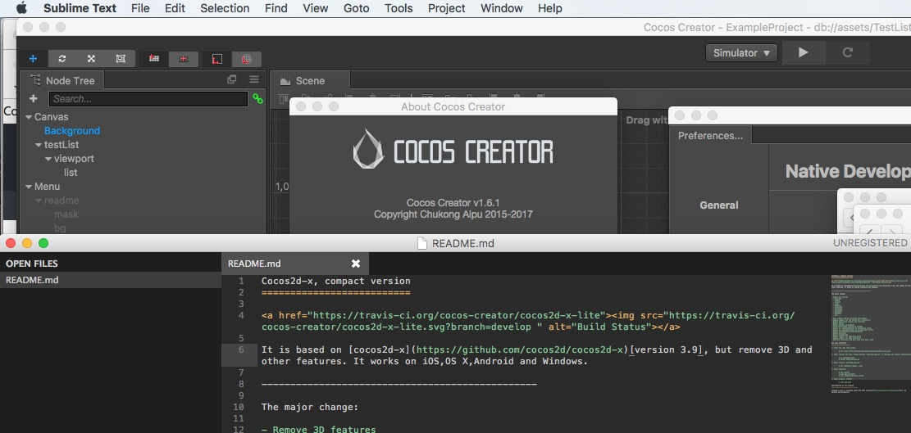Image resolution: width=911 pixels, height=433 pixels.
Task: Open the Apple menu
Action: click(x=21, y=8)
